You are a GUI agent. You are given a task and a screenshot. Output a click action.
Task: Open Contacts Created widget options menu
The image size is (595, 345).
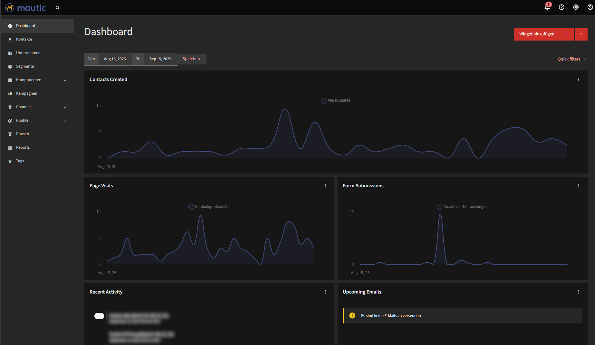[x=578, y=79]
